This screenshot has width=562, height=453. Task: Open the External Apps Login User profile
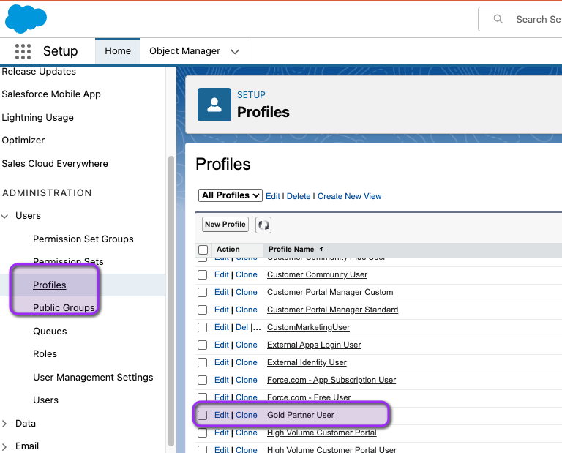(x=314, y=345)
